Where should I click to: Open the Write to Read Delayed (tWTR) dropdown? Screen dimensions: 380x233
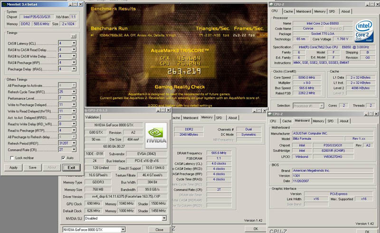[74, 111]
